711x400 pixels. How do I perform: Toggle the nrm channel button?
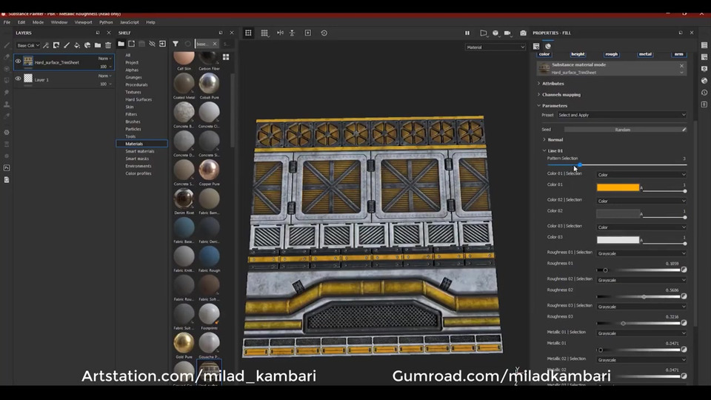(679, 54)
